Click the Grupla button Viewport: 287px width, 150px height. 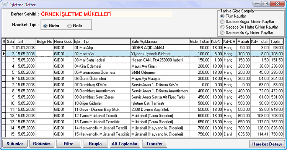point(95,144)
